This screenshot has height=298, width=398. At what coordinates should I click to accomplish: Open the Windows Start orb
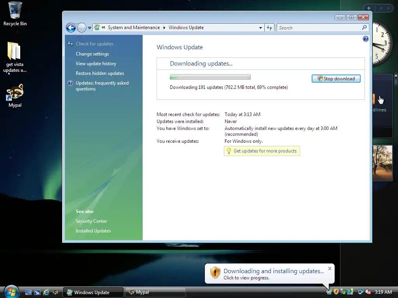(11, 291)
